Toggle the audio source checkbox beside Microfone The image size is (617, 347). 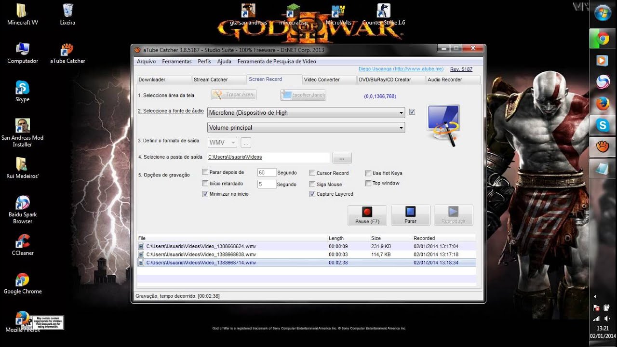(412, 112)
